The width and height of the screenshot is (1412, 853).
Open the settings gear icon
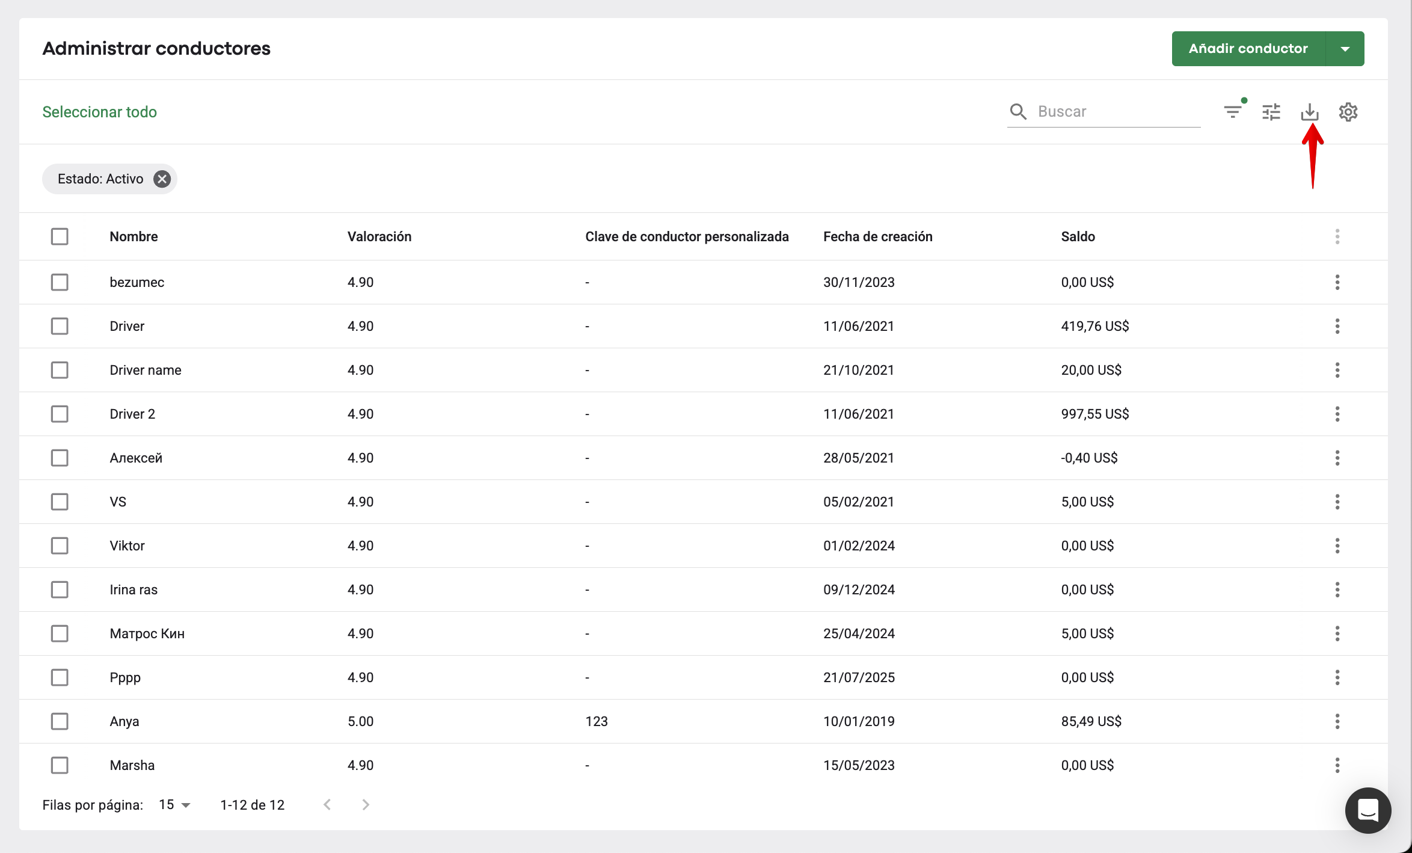point(1348,112)
